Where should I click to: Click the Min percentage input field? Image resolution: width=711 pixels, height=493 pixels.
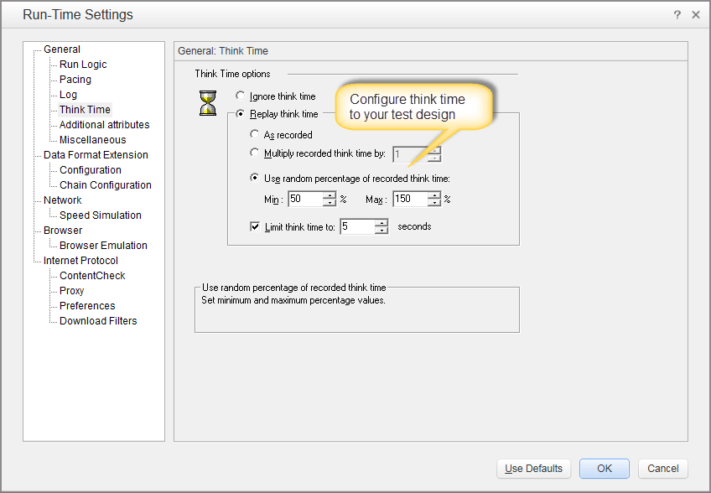click(305, 200)
